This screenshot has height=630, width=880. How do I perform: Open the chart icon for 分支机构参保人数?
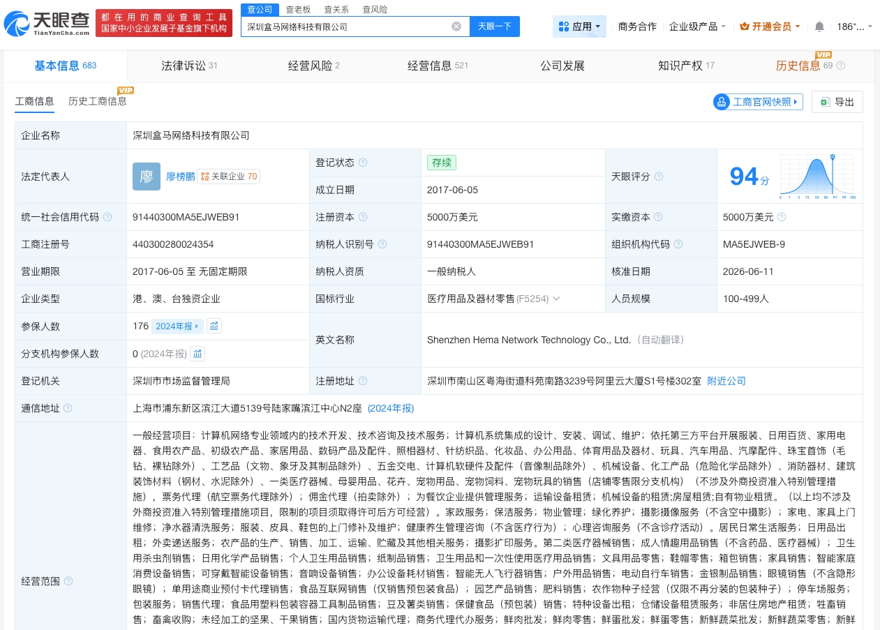198,354
